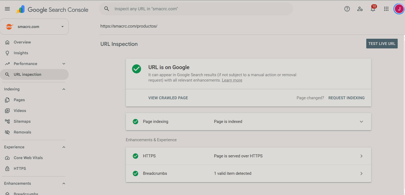Image resolution: width=405 pixels, height=195 pixels.
Task: Open Insights in sidebar
Action: pyautogui.click(x=34, y=53)
